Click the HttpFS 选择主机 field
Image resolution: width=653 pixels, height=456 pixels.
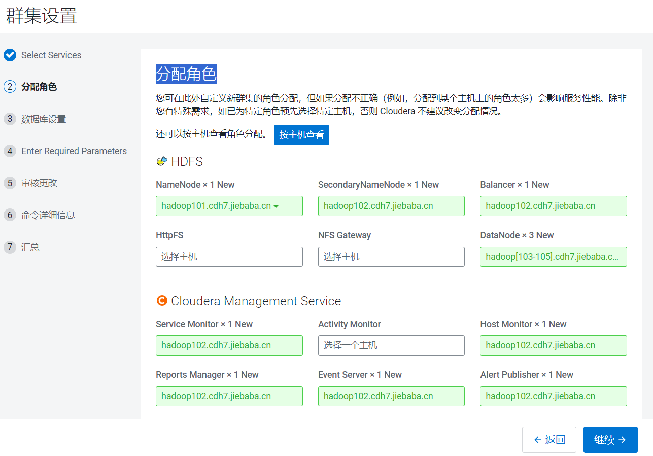click(229, 257)
